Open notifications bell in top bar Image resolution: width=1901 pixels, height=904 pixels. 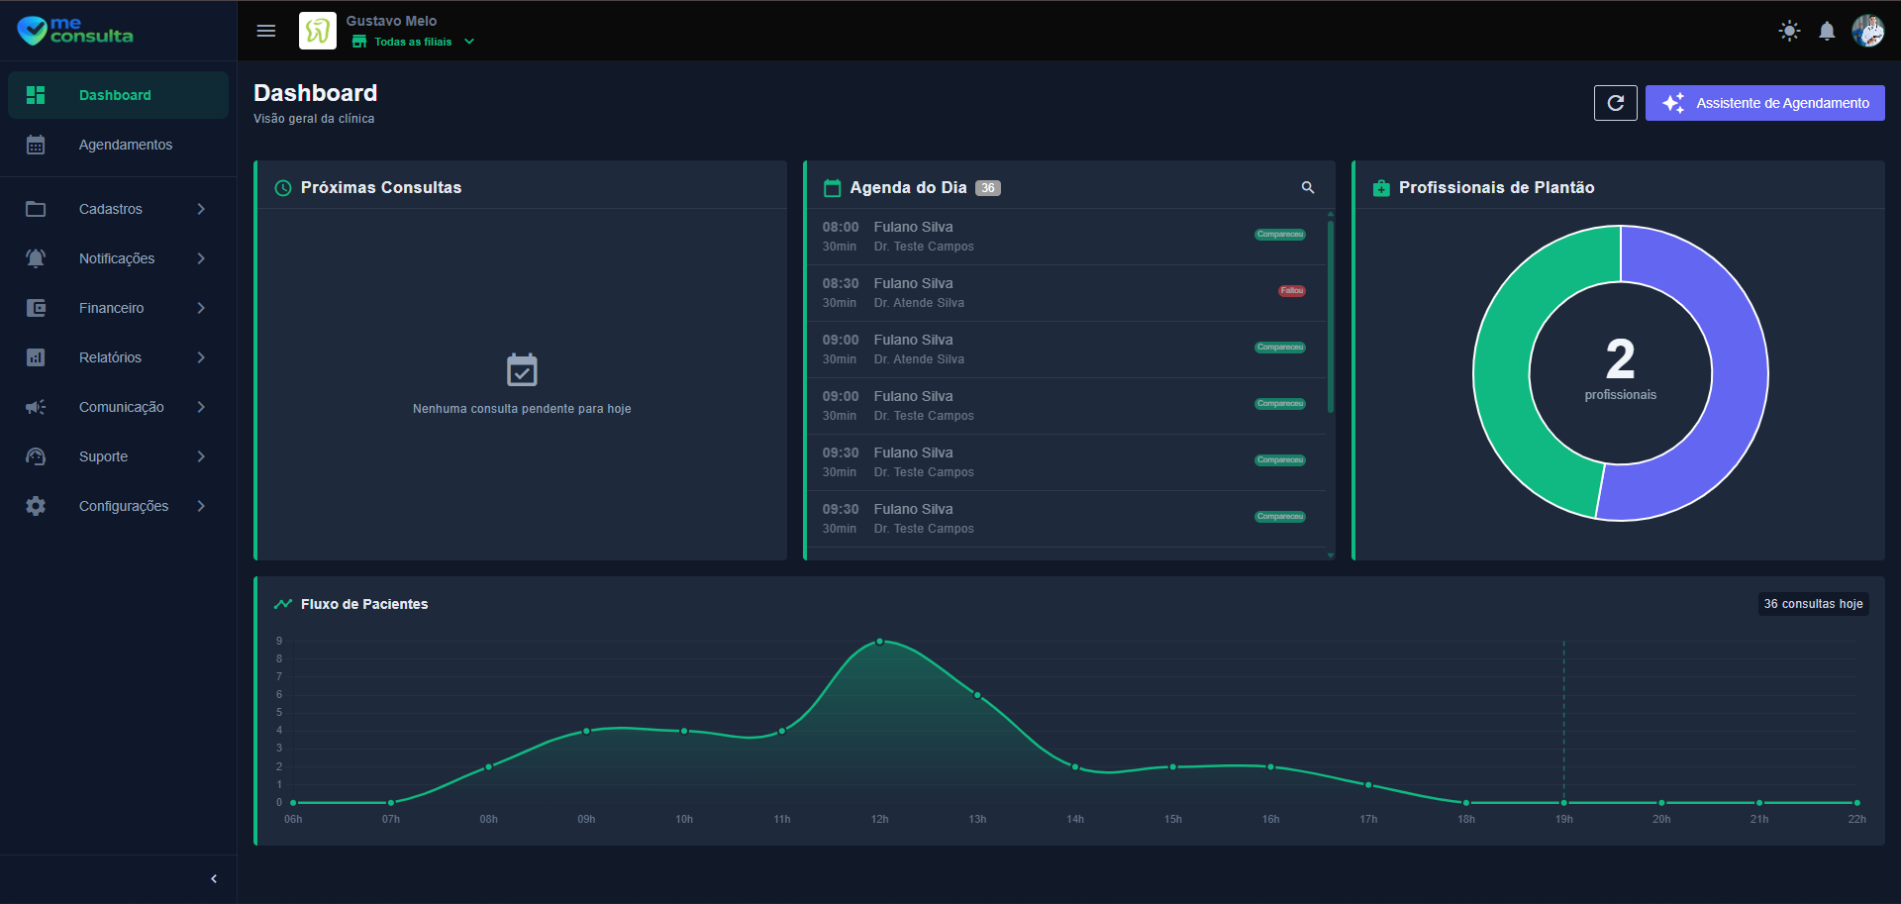coord(1827,31)
